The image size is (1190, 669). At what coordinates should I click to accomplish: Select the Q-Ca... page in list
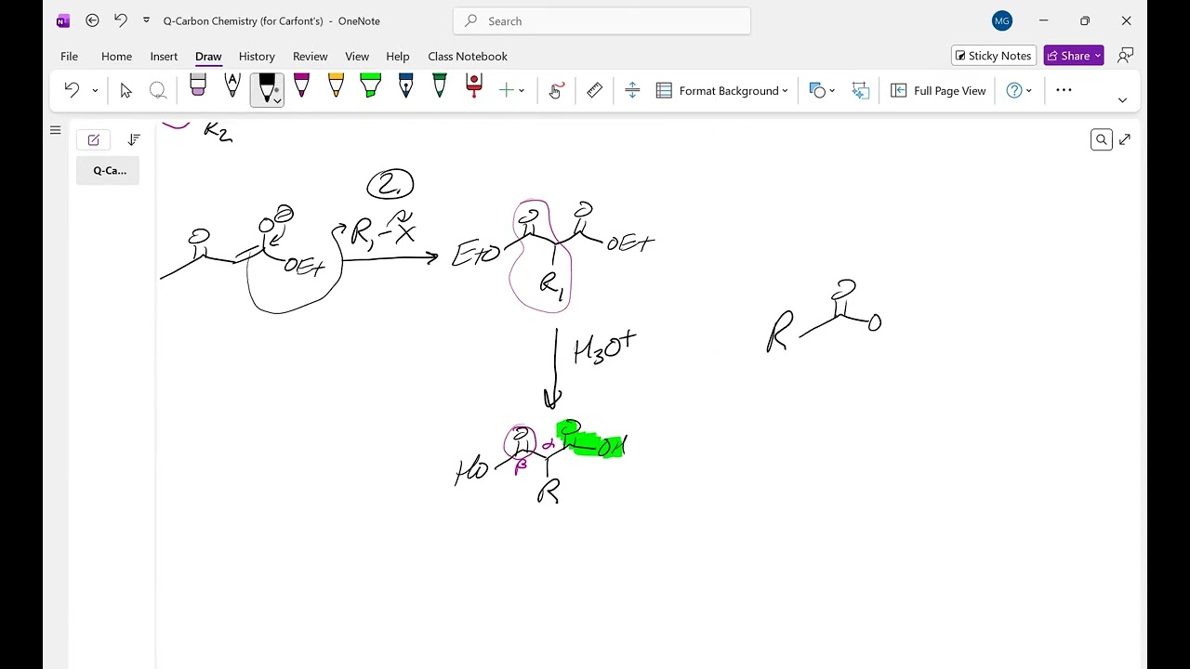coord(109,170)
